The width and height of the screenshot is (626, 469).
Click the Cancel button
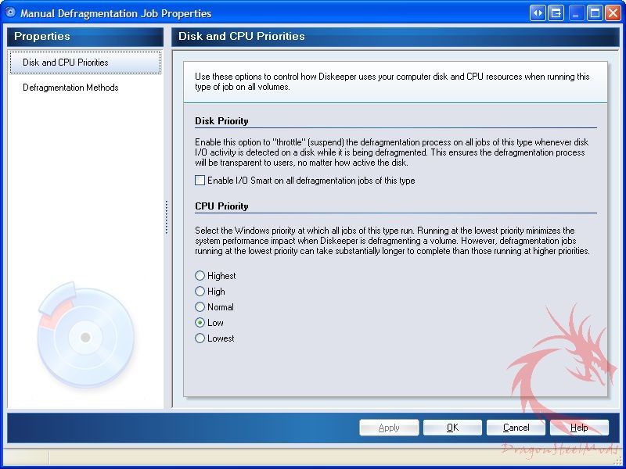(516, 428)
